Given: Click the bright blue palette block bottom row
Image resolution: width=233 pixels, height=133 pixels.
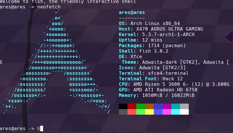Looking at the screenshot, I should pyautogui.click(x=158, y=112).
